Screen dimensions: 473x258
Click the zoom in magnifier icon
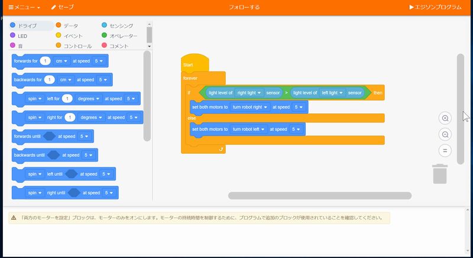(445, 118)
